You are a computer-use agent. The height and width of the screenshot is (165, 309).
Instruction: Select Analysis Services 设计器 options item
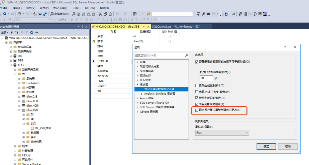click(x=160, y=94)
